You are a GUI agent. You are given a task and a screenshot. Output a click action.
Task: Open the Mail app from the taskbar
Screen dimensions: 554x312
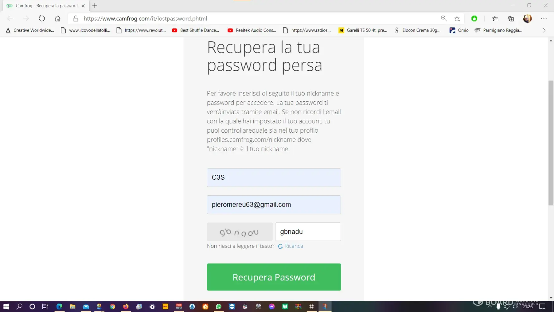(86, 307)
